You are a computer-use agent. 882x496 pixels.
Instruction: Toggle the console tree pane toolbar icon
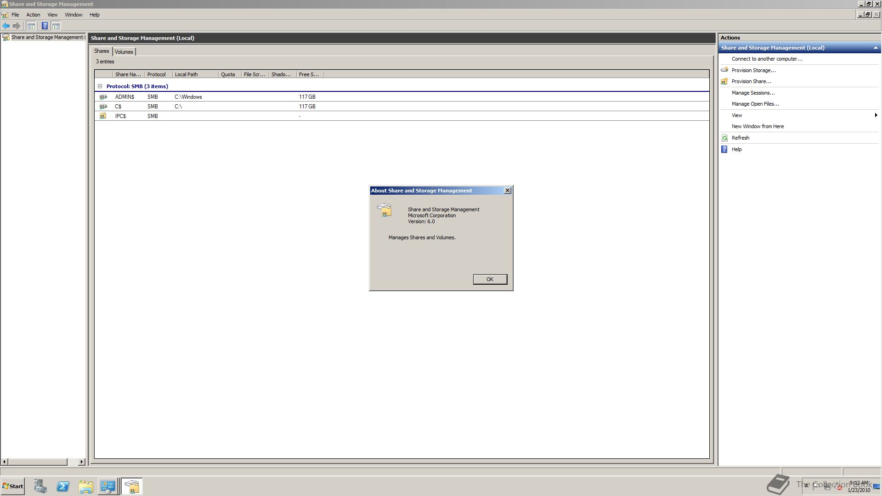coord(31,26)
